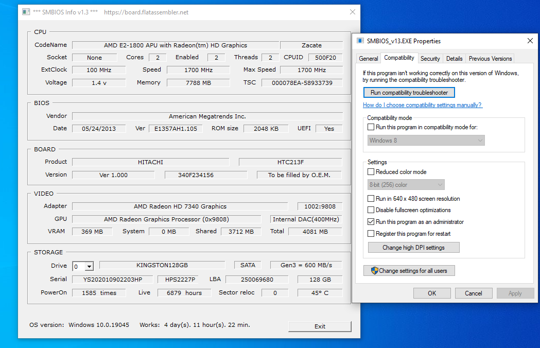
Task: Close the SMBIOS Info window
Action: coord(352,12)
